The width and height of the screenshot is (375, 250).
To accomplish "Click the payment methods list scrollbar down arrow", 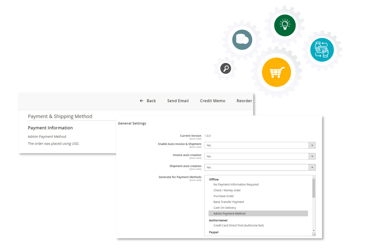I will pos(314,231).
